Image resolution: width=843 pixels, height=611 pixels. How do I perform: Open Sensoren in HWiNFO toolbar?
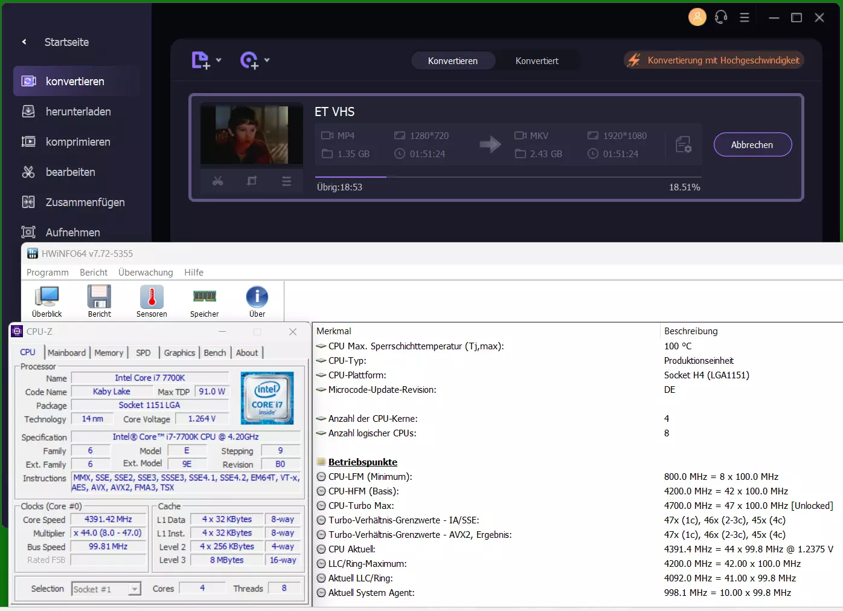pos(152,301)
